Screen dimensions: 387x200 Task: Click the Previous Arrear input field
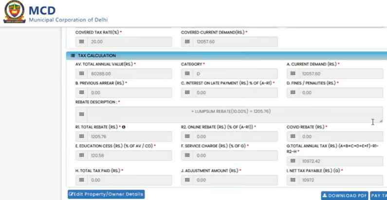[x=129, y=92]
